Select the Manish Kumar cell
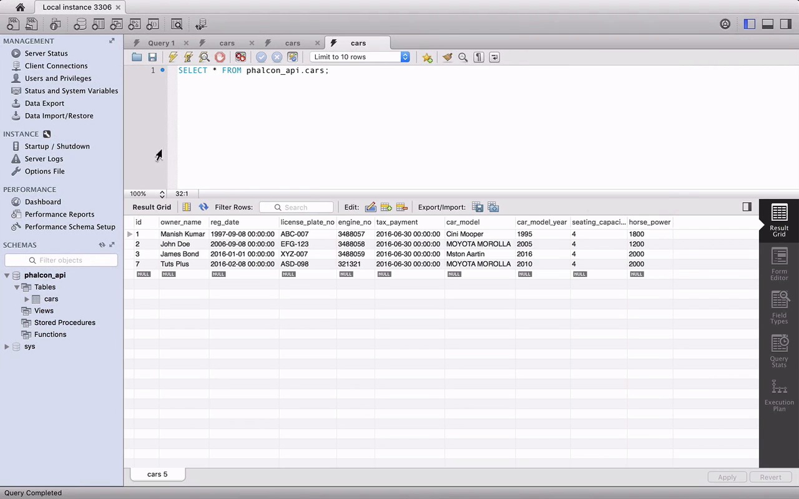Image resolution: width=799 pixels, height=499 pixels. click(x=183, y=234)
